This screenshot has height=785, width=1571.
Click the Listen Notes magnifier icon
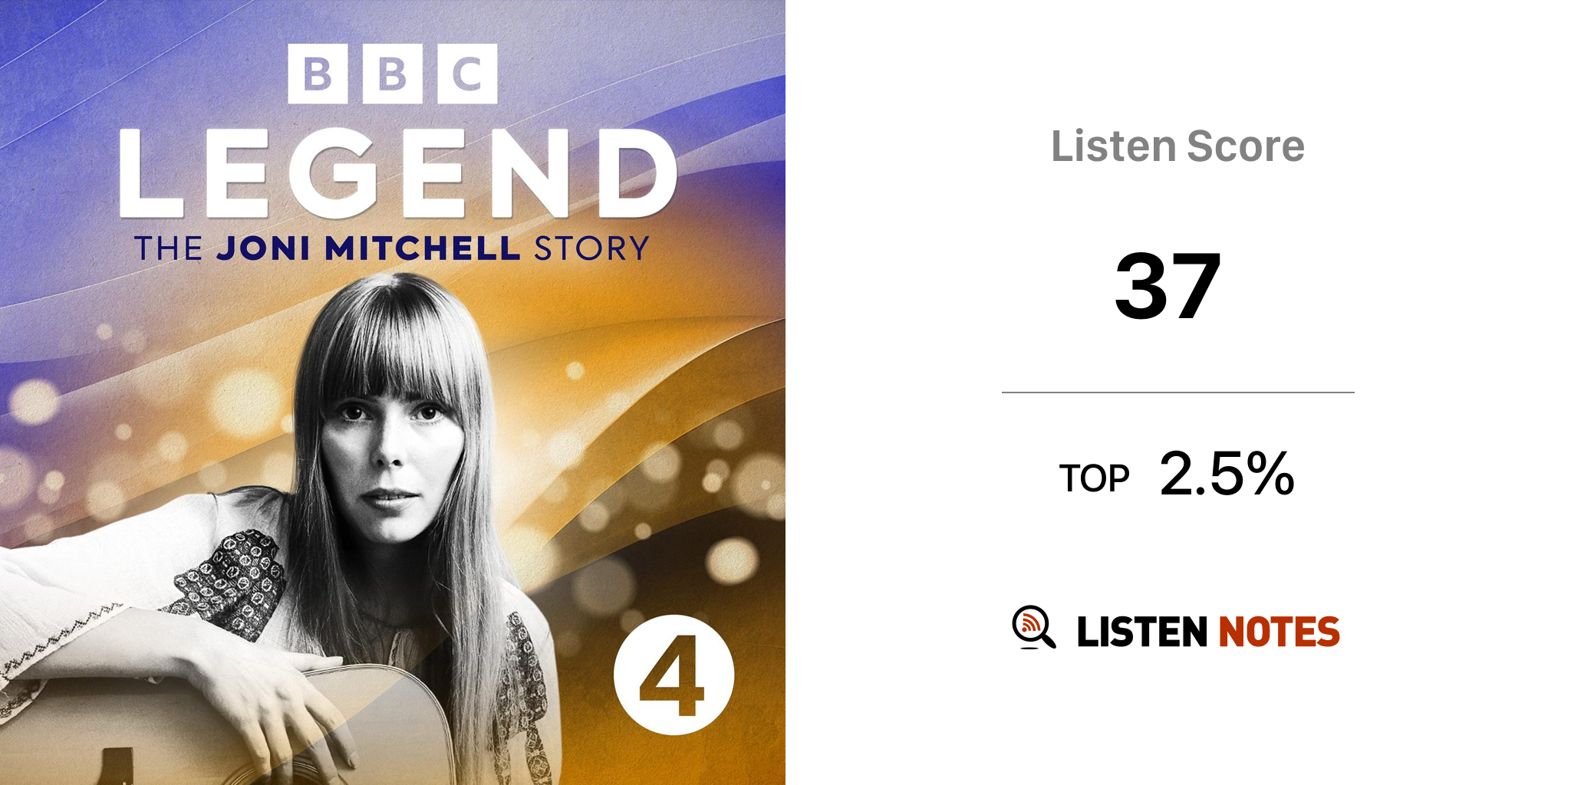click(x=1033, y=627)
